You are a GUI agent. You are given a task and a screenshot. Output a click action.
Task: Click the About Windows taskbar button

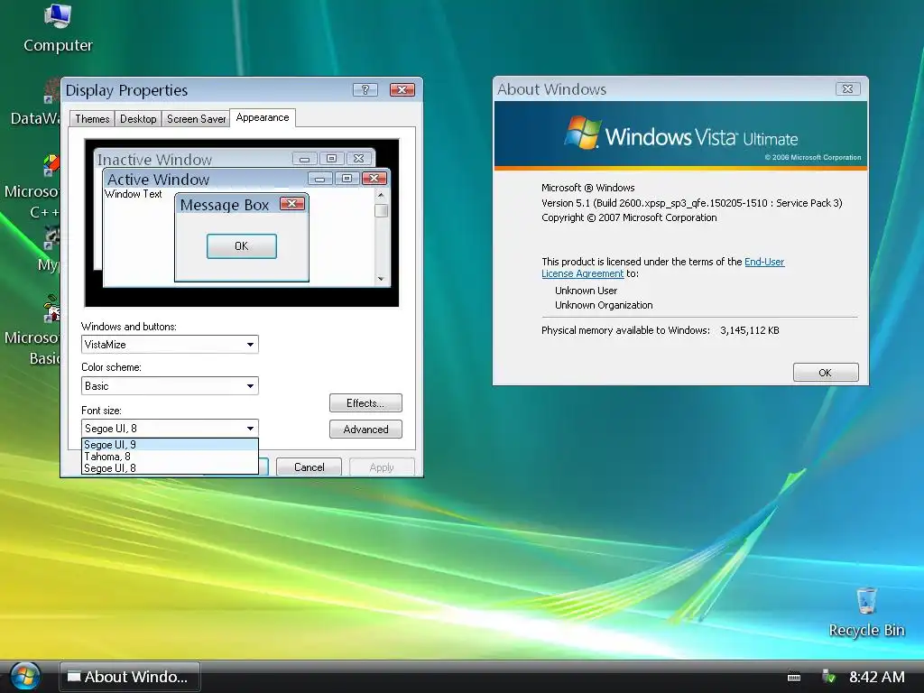(130, 677)
